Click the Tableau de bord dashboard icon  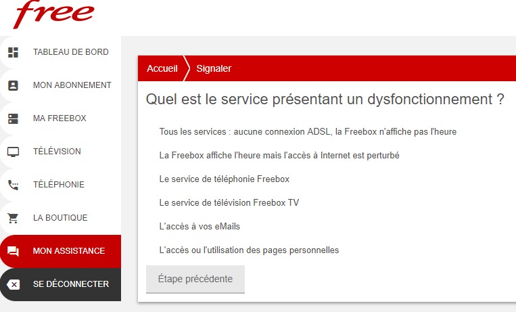click(13, 52)
